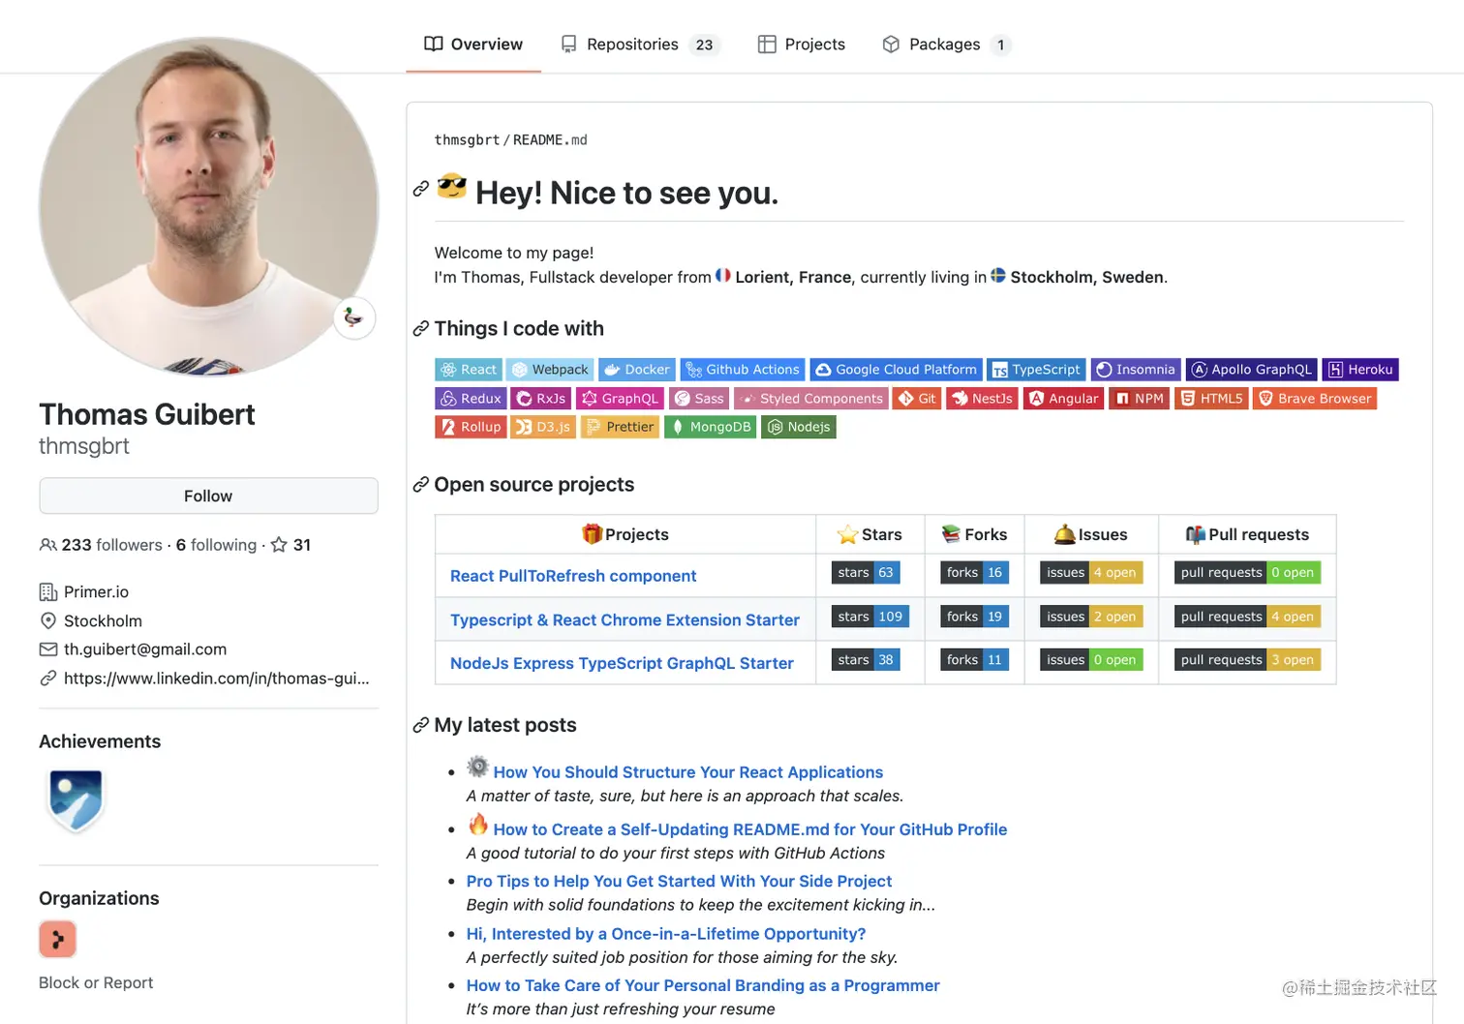
Task: Open the Achievements badge icon
Action: click(x=76, y=799)
